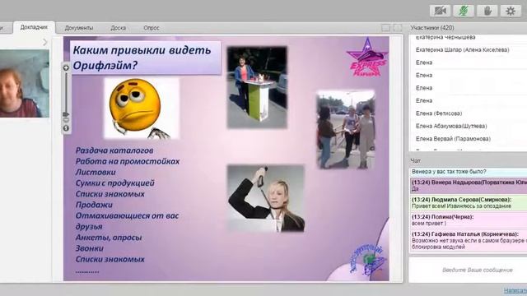Screen dimensions: 527x296
Task: Open the Опрос tab
Action: coord(152,28)
